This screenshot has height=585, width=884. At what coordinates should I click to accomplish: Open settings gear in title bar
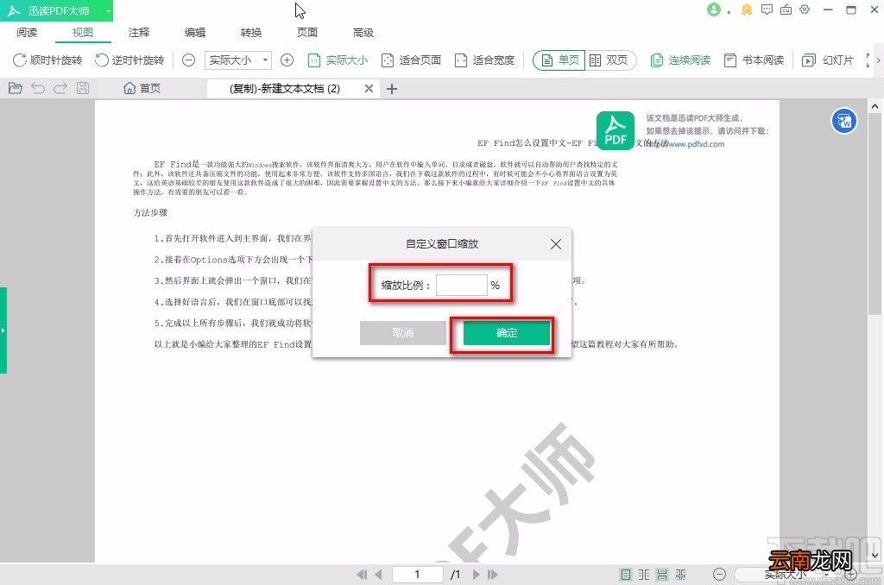coord(805,9)
